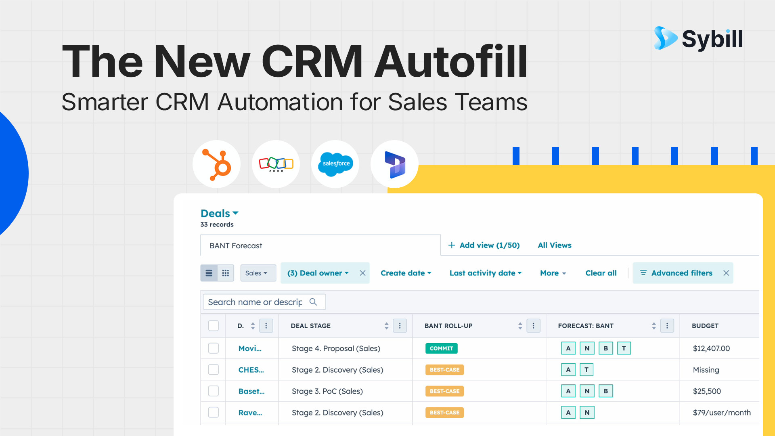Switch to list view icon
Screen dimensions: 775x436
pos(209,273)
